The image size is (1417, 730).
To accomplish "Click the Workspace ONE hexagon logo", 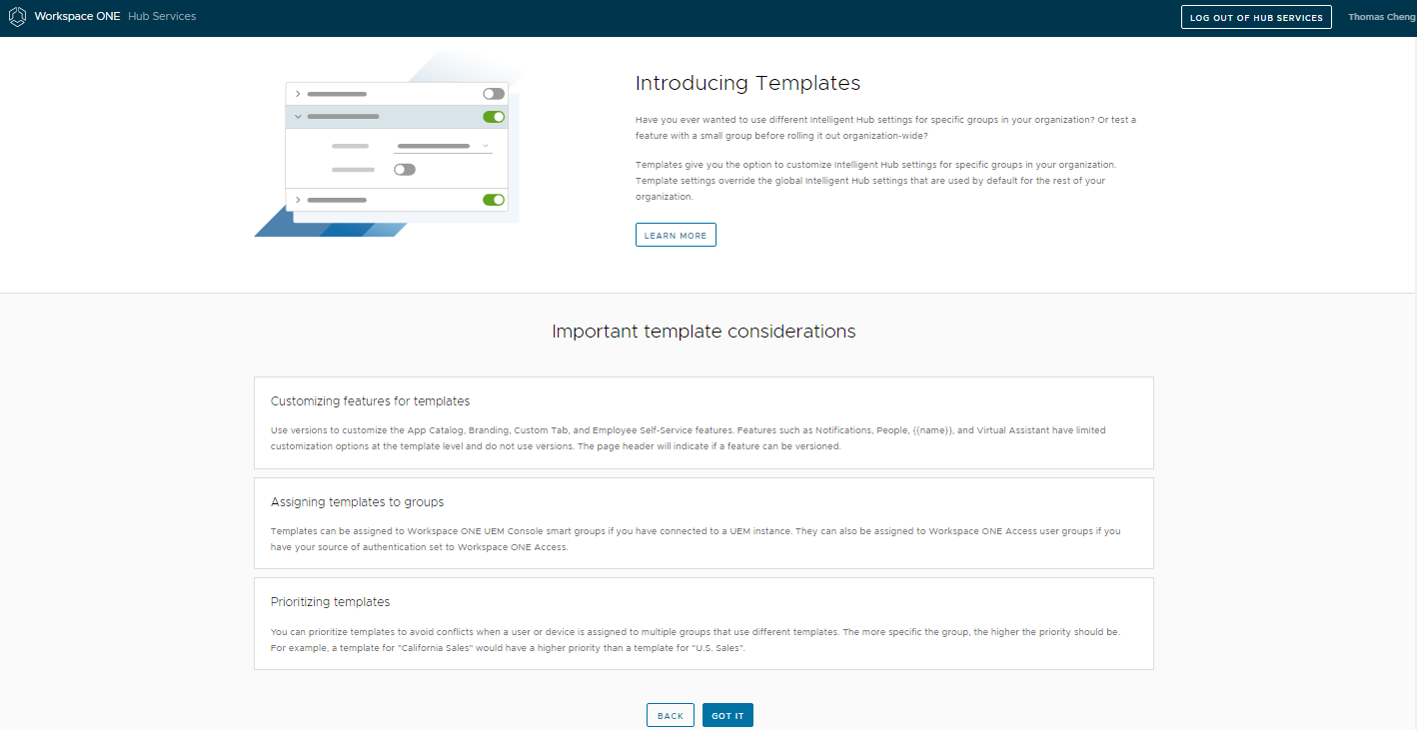I will (x=17, y=17).
